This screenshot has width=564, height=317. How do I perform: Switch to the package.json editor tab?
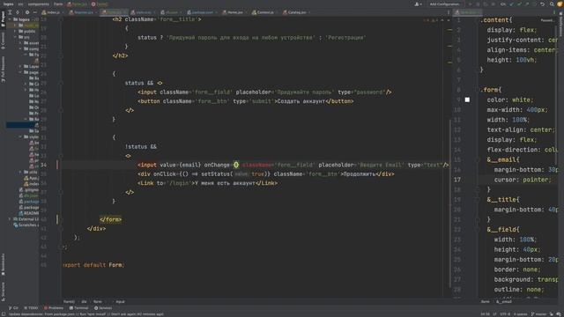[x=202, y=12]
